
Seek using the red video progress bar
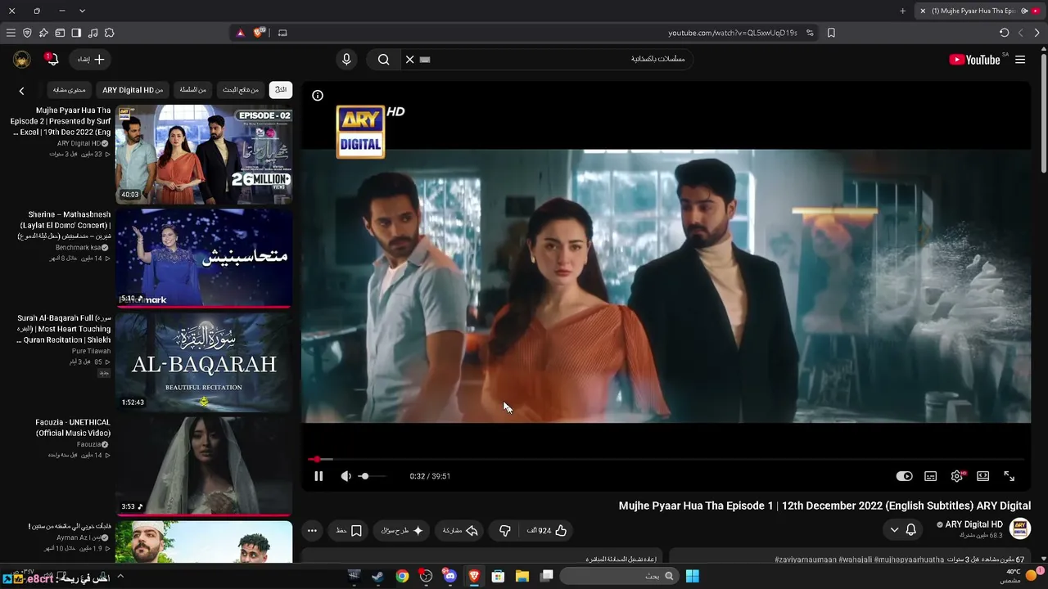point(666,459)
